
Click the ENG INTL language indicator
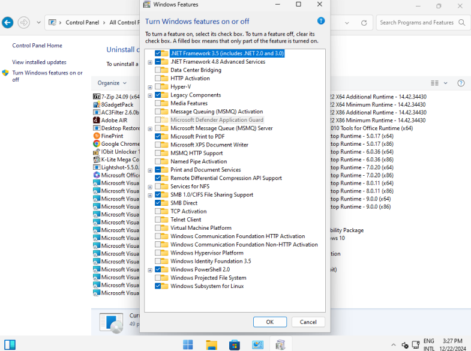point(428,344)
